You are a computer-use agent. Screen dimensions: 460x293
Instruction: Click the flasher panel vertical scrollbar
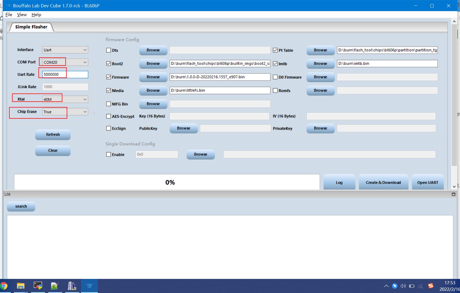(454, 95)
